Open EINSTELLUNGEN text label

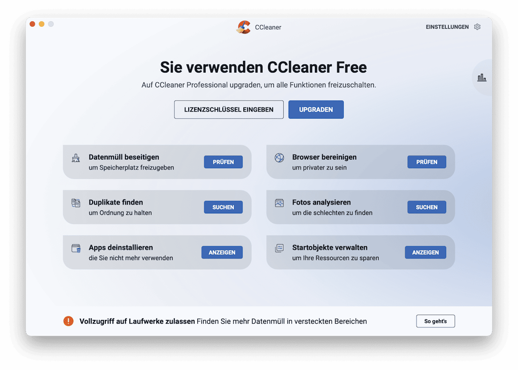coord(447,27)
